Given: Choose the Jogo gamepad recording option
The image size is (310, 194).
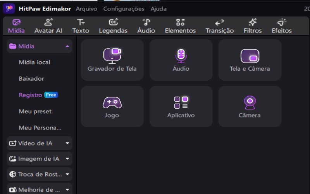Looking at the screenshot, I should (x=112, y=106).
